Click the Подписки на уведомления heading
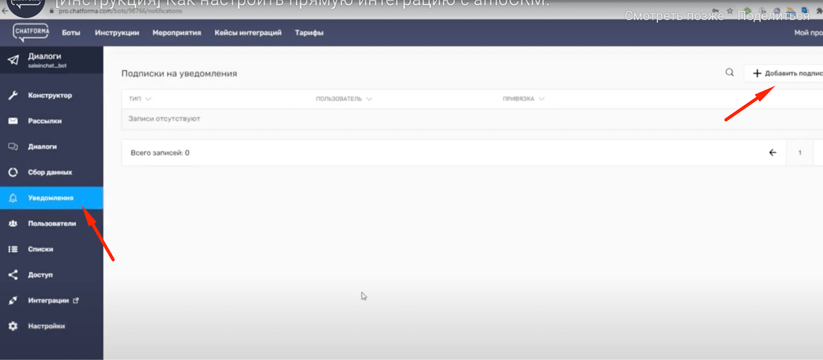Viewport: 823px width, 360px height. coord(179,74)
